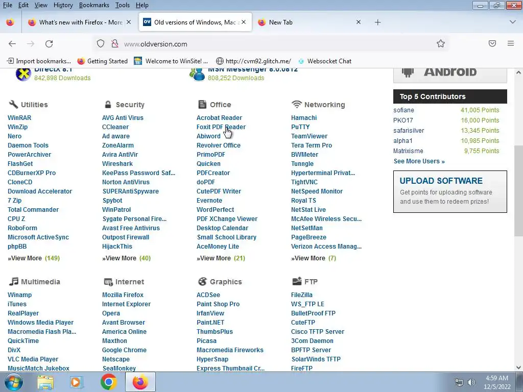Click the volume speaker tray icon
Viewport: 523px width, 392px height.
pos(471,382)
